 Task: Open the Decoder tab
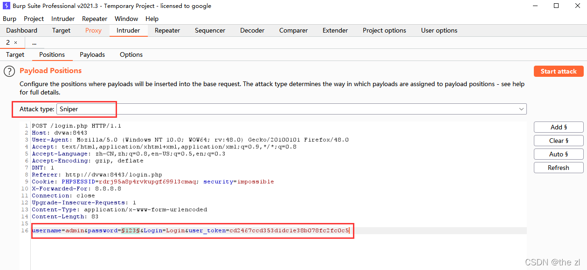click(252, 30)
